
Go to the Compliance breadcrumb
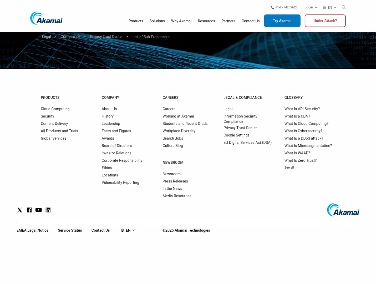coord(70,37)
